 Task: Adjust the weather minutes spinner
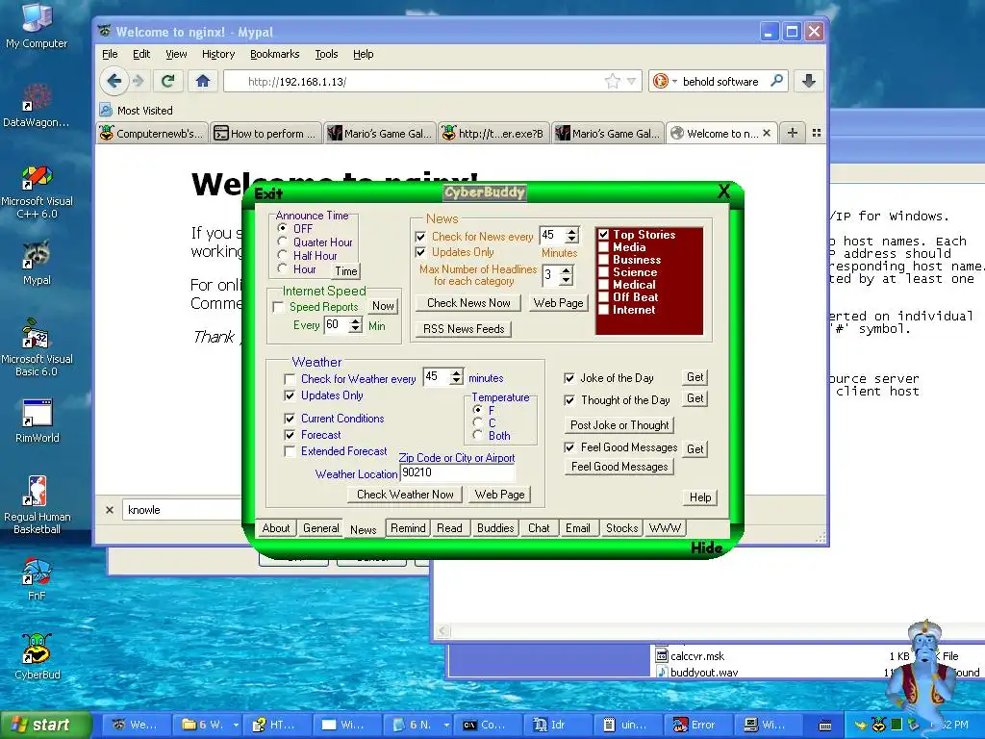point(457,377)
